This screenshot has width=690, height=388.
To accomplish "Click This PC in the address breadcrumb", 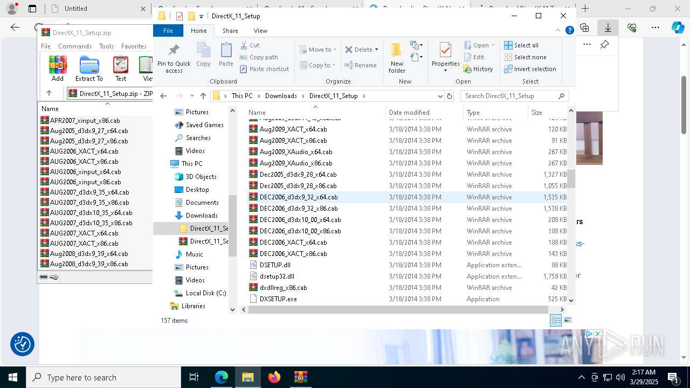I will point(242,96).
